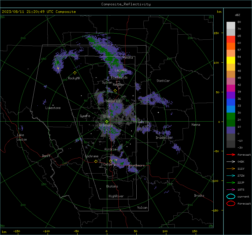Click the Hanna city label
This screenshot has height=235, width=252.
pyautogui.click(x=196, y=125)
